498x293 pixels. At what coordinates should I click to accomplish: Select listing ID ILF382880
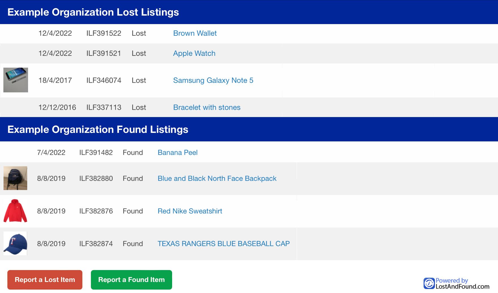(x=96, y=179)
